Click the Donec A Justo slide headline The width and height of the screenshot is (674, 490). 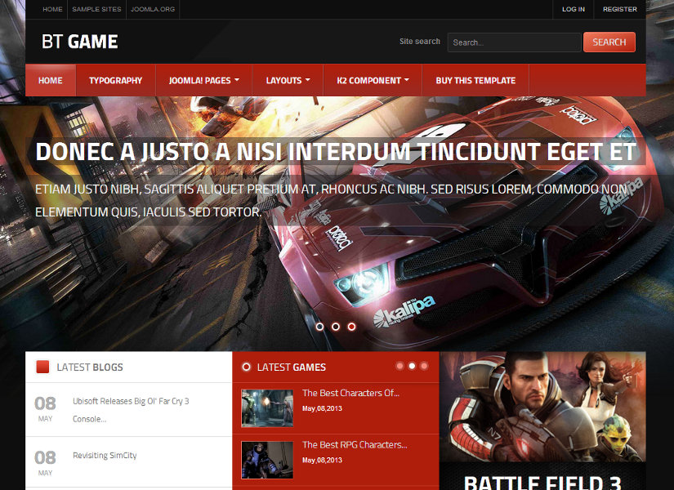click(335, 152)
